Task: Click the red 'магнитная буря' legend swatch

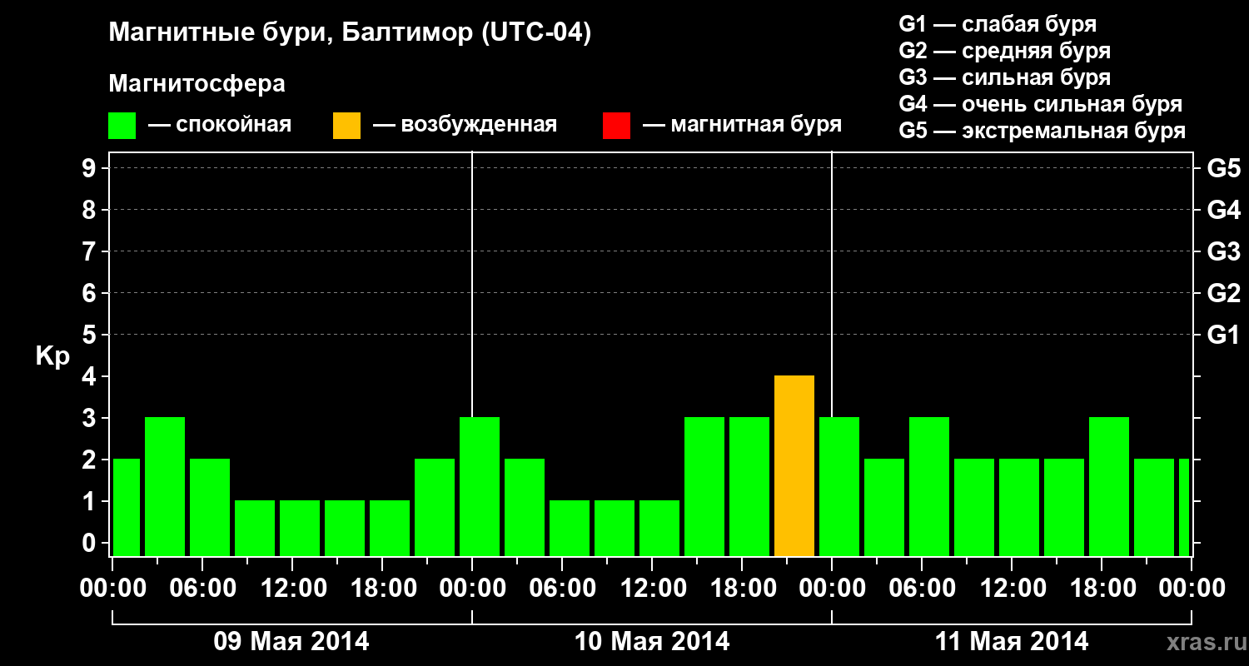Action: point(616,126)
